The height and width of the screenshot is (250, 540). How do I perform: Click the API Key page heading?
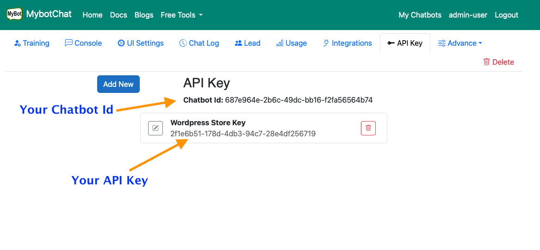tap(207, 83)
